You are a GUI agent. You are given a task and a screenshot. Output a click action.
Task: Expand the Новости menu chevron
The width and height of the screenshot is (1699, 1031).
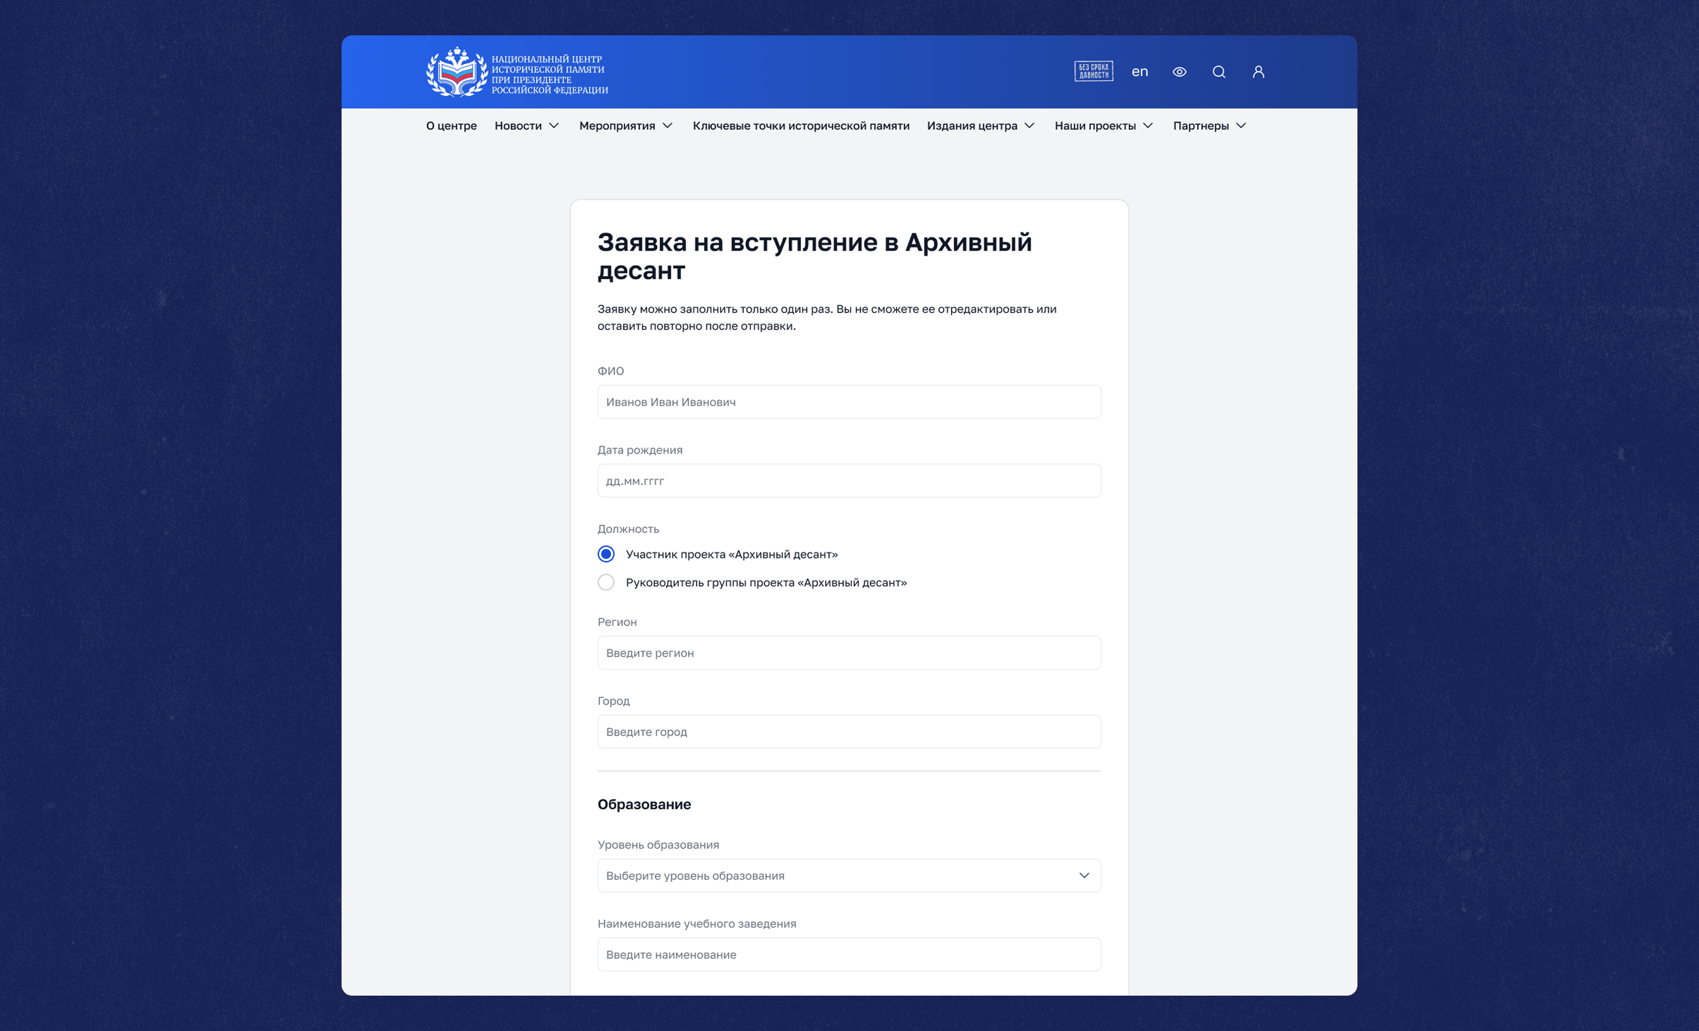pyautogui.click(x=554, y=126)
